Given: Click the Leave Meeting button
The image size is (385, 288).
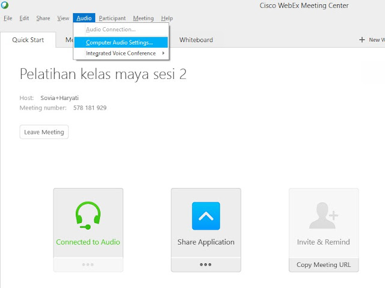Looking at the screenshot, I should [x=44, y=132].
